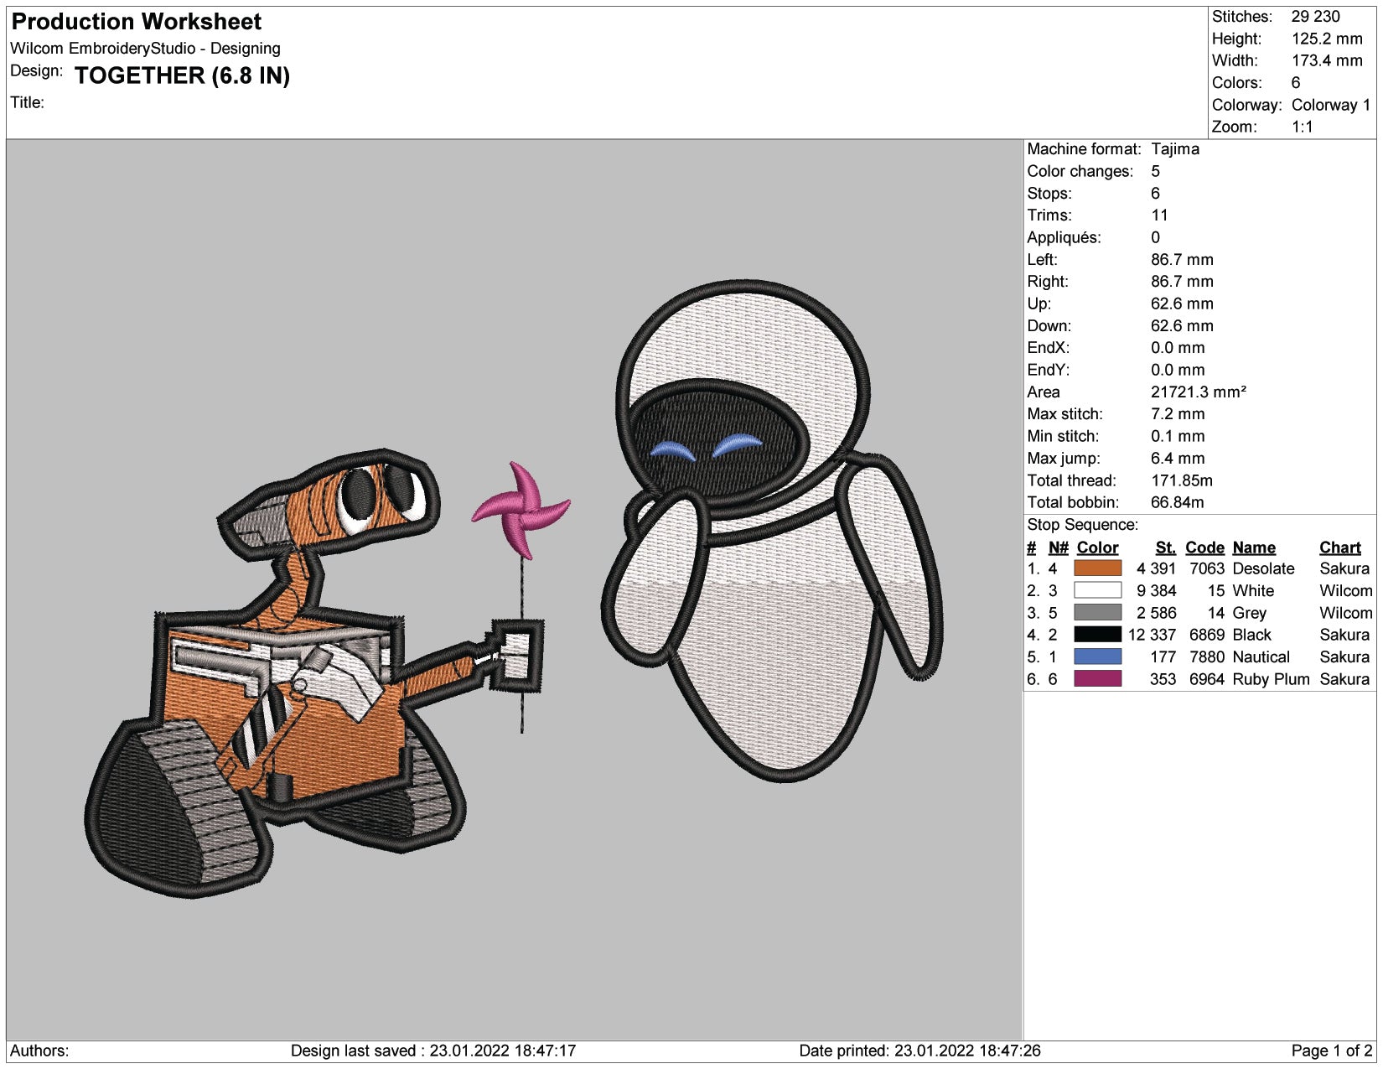Click the thread name 'Desolate'
Screen dimensions: 1383x1069
tap(1263, 568)
